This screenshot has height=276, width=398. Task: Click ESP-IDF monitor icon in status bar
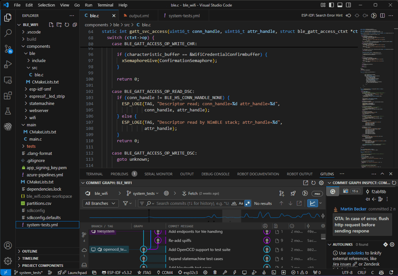tap(244, 273)
